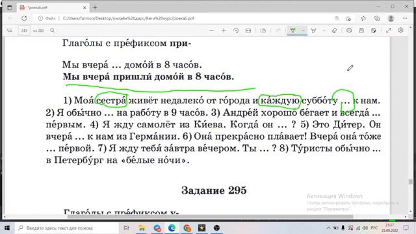
Task: Select the Highlight tool
Action: 313,31
